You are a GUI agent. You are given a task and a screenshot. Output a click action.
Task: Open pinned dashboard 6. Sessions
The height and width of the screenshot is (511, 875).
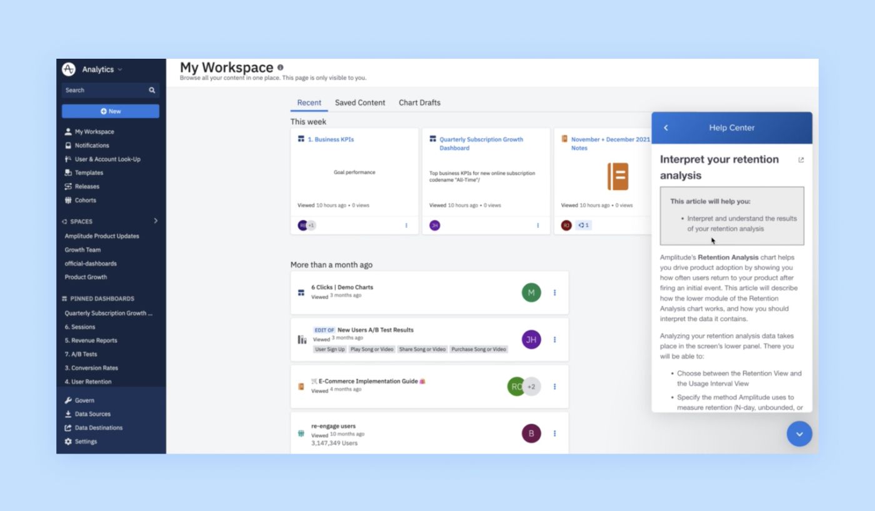(80, 327)
